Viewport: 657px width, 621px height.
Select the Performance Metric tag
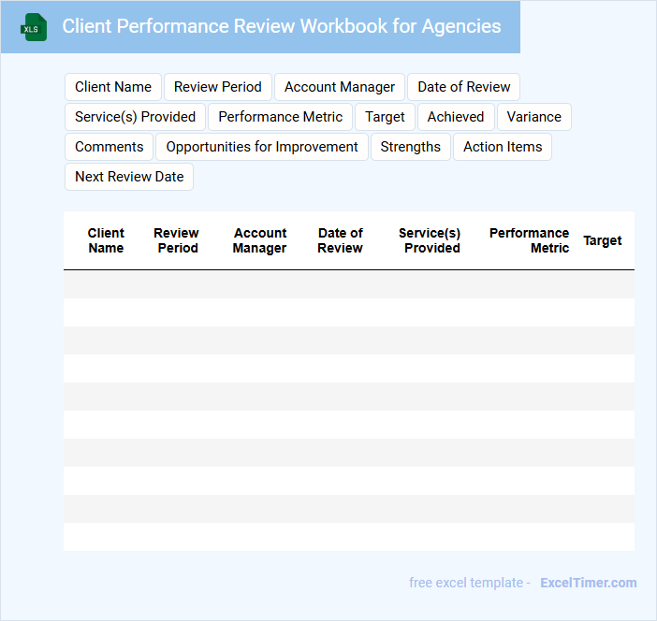(x=281, y=117)
